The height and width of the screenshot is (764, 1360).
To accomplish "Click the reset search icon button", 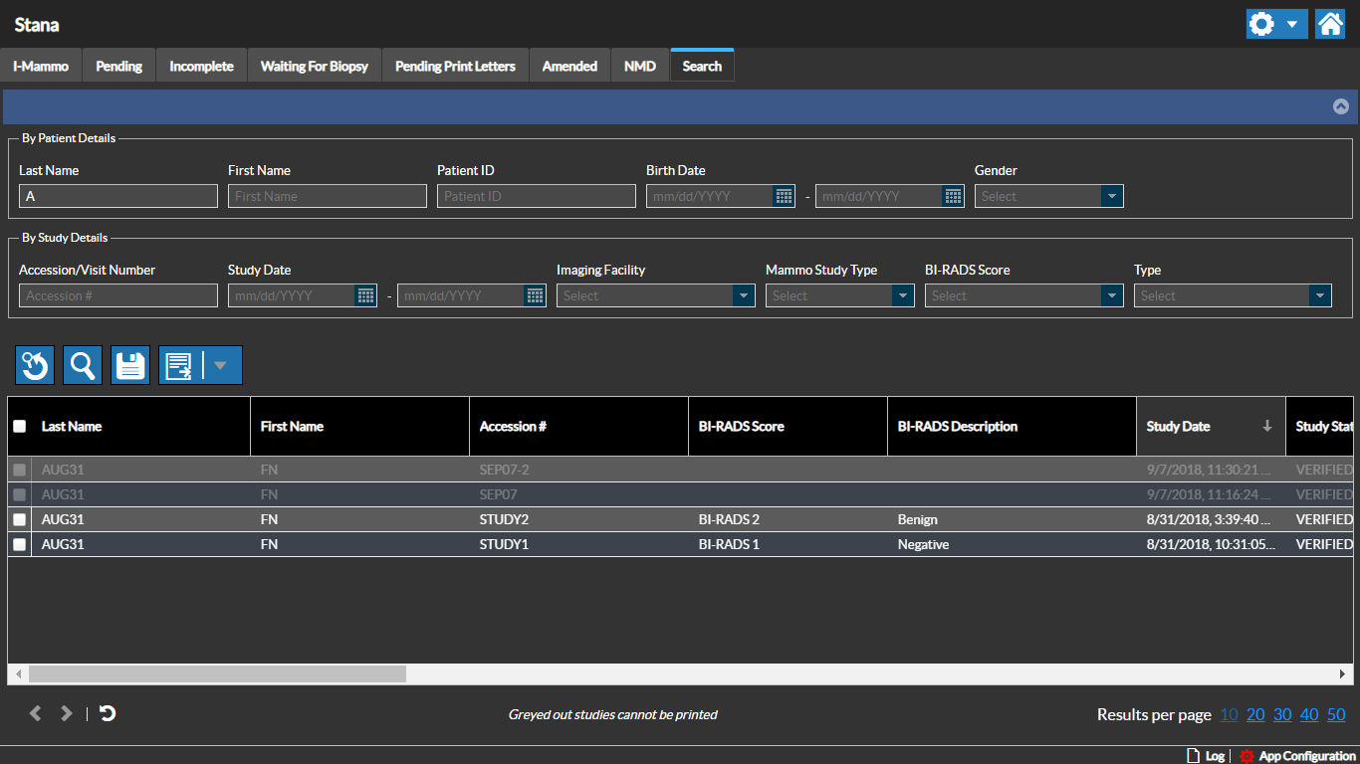I will (35, 365).
